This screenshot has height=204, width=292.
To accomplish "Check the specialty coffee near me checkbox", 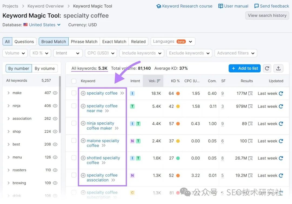I will point(74,106).
